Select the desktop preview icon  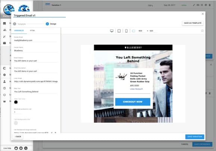[x=112, y=31]
